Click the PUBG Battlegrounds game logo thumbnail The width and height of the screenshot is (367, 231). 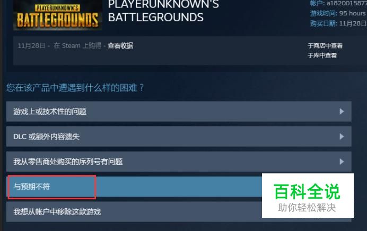pos(57,15)
